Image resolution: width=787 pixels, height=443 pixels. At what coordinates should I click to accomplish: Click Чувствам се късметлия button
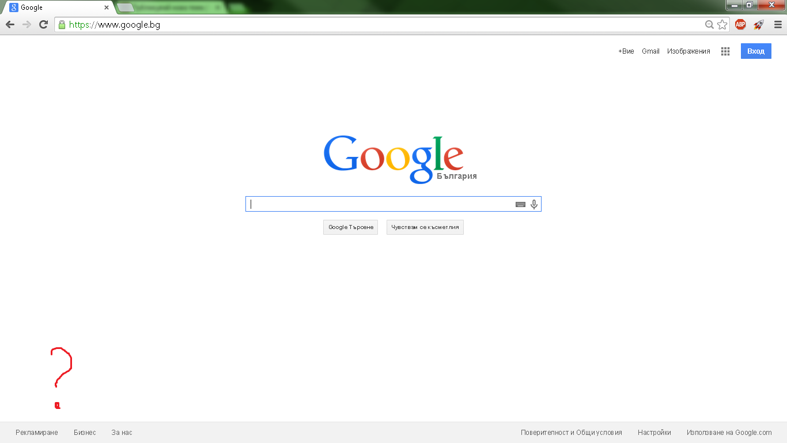click(x=425, y=227)
